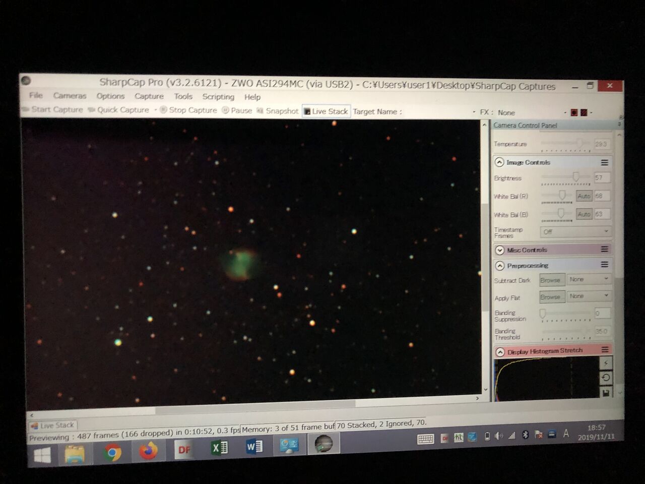The image size is (645, 484).
Task: Click the Bluetooth tray icon
Action: tap(526, 435)
